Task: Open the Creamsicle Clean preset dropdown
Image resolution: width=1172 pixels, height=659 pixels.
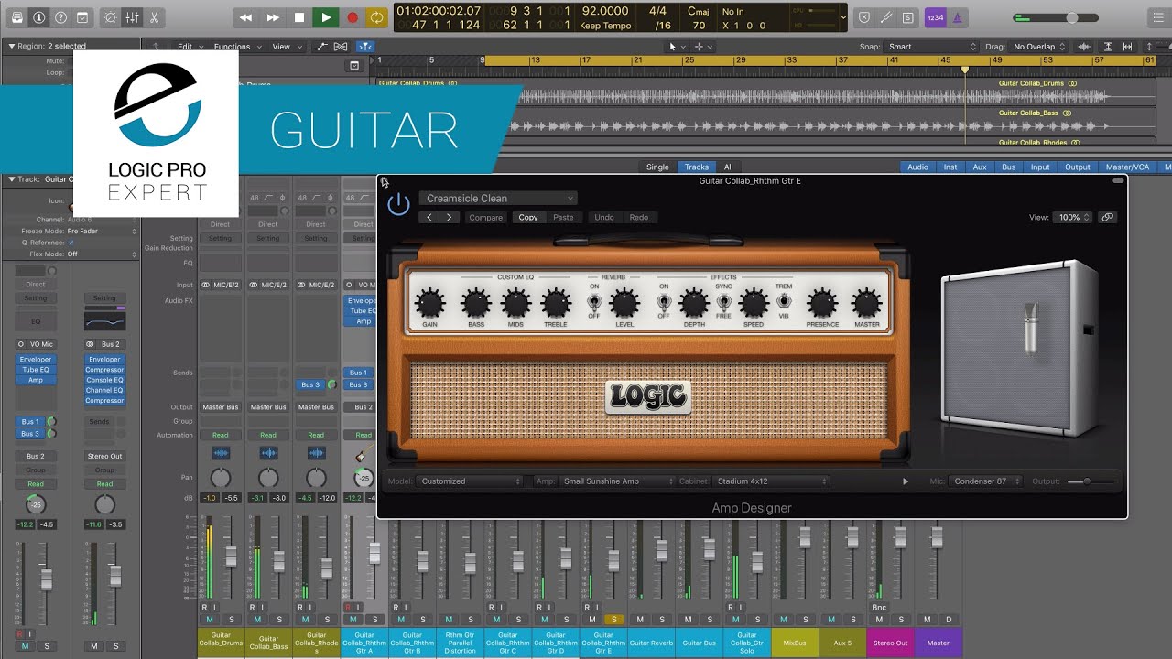Action: (x=498, y=198)
